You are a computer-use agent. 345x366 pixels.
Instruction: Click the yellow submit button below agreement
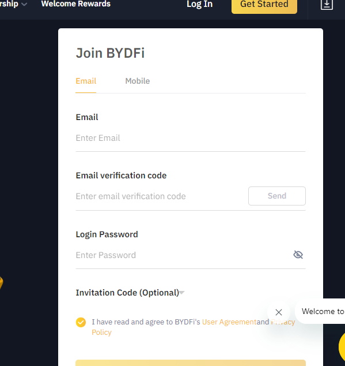(191, 363)
